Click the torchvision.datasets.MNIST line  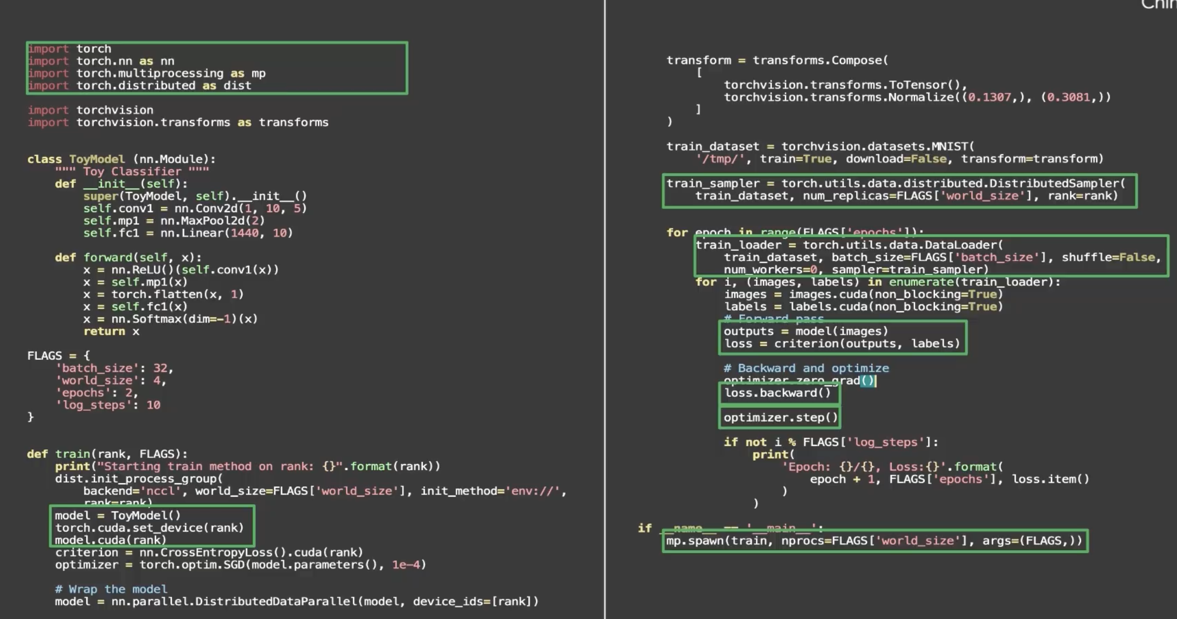tap(820, 147)
